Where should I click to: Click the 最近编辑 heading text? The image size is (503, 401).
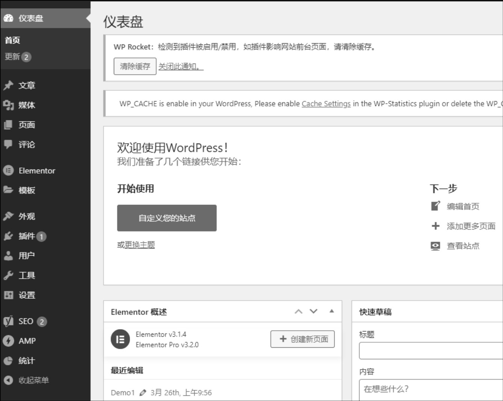pos(127,371)
